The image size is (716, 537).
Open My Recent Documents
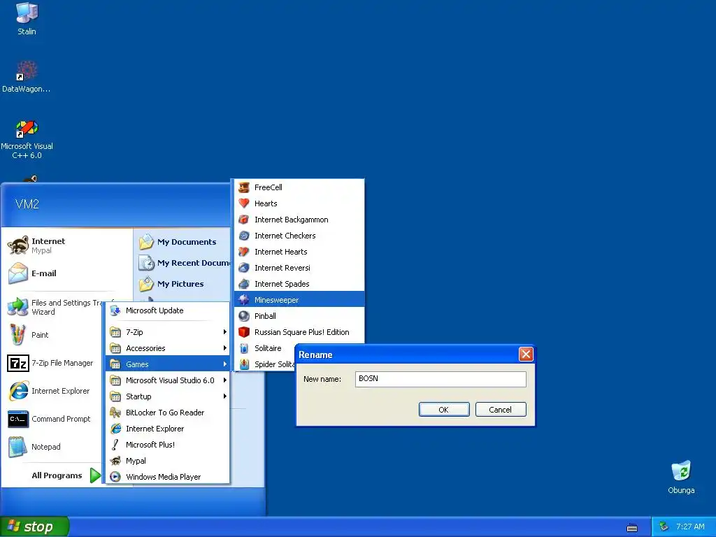(x=184, y=263)
